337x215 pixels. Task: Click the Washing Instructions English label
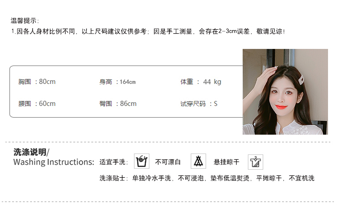click(x=54, y=162)
